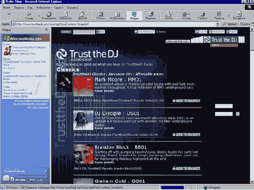Click the Назад (Back) toolbar button
This screenshot has width=254, height=190.
(x=29, y=16)
